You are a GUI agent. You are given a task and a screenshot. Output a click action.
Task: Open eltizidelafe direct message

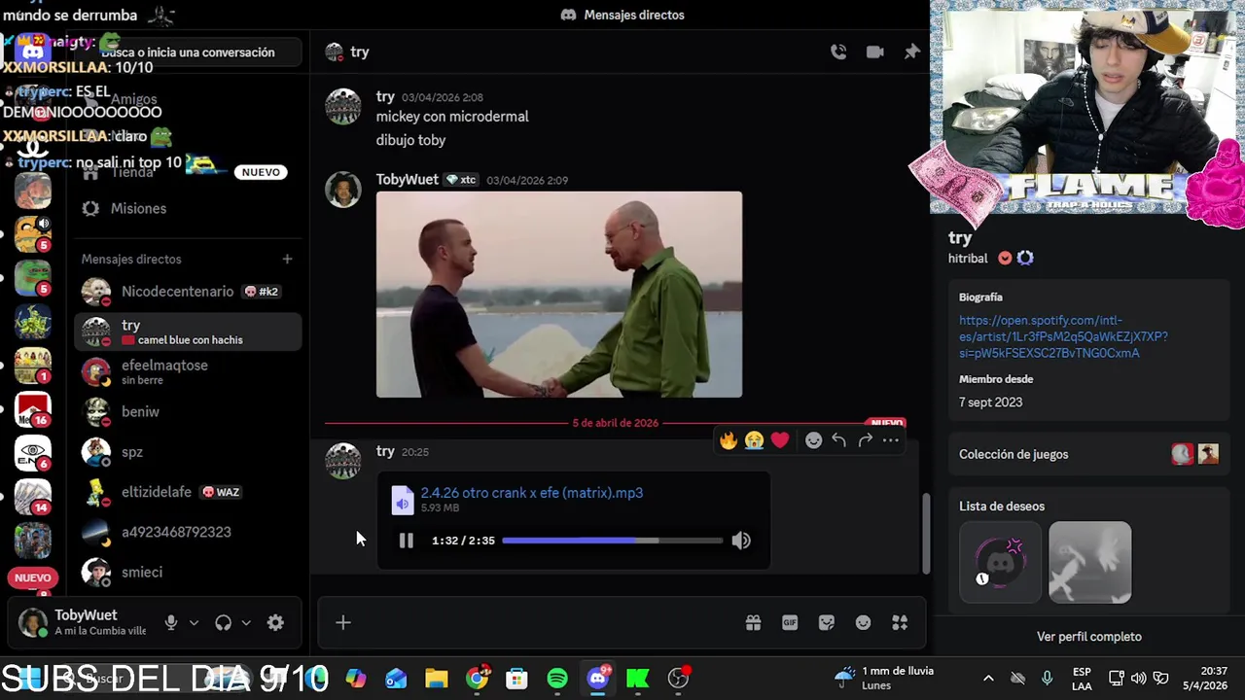click(188, 492)
